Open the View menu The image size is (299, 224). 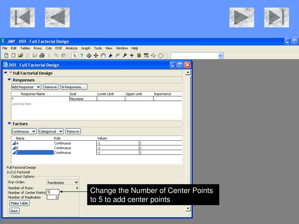tap(109, 48)
